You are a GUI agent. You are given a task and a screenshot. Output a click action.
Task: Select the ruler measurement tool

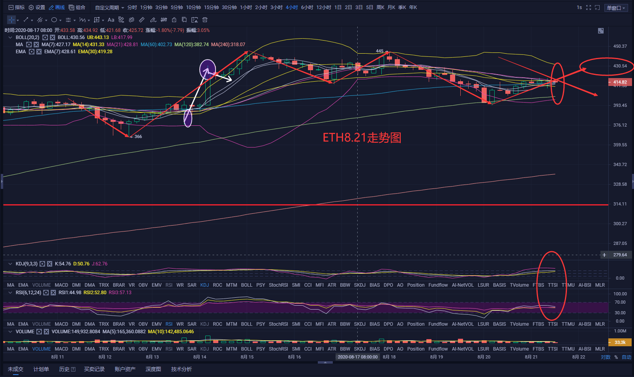point(142,20)
